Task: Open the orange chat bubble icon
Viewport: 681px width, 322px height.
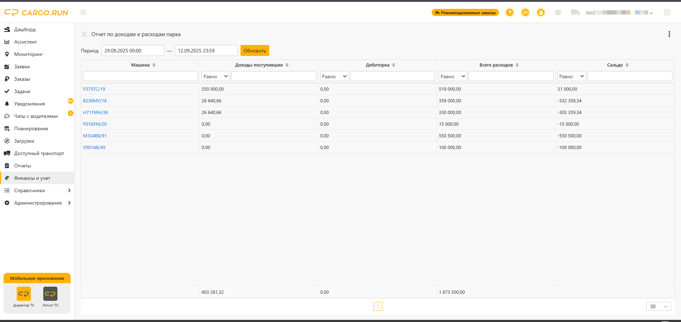Action: (x=525, y=12)
